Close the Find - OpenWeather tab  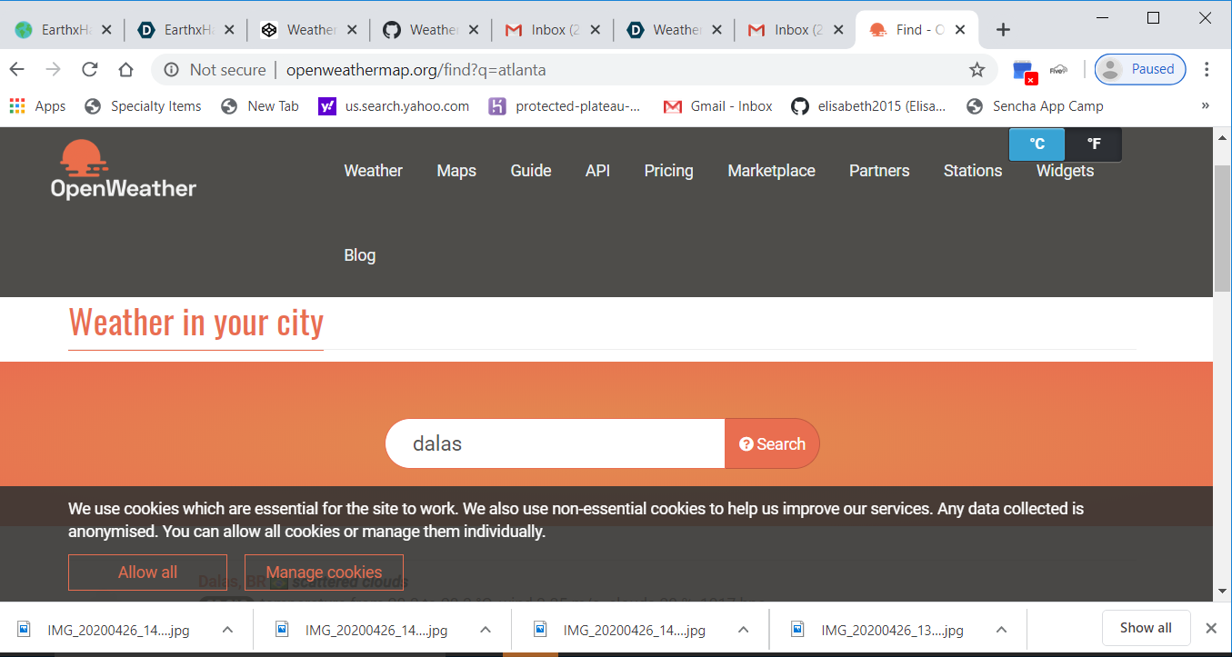[960, 30]
